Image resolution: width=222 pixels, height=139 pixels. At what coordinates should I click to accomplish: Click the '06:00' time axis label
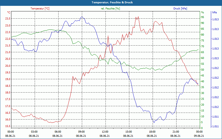point(58,131)
